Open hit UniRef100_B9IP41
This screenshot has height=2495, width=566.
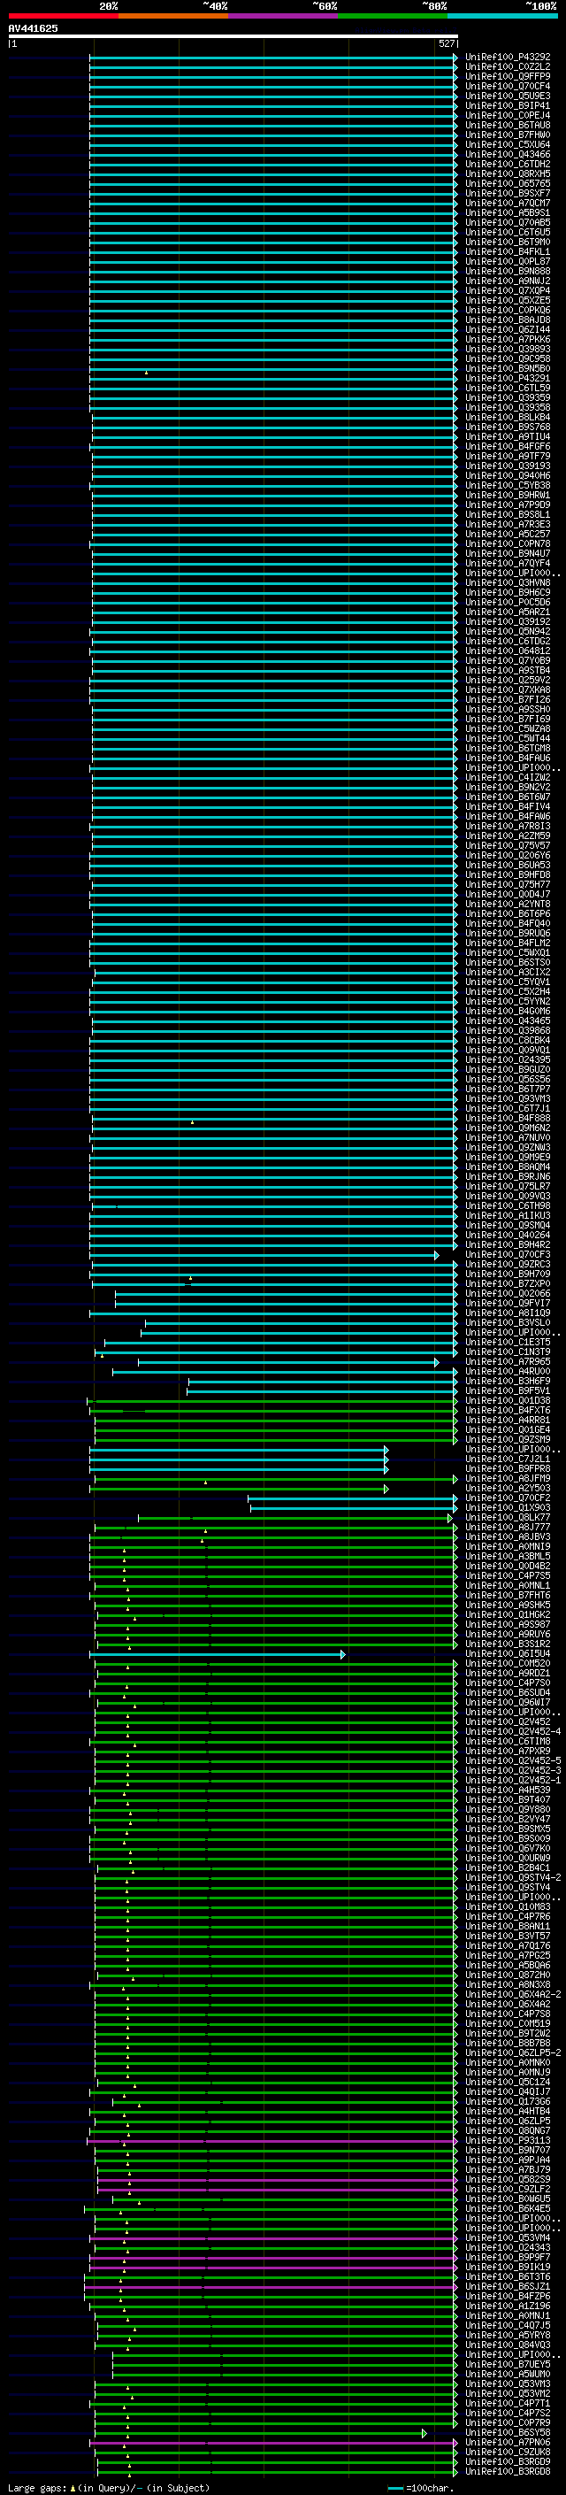coord(507,105)
